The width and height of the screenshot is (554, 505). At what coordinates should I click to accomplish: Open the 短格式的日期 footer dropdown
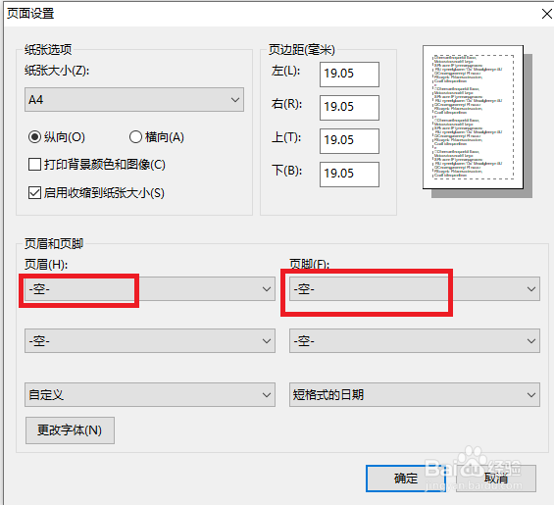(414, 394)
